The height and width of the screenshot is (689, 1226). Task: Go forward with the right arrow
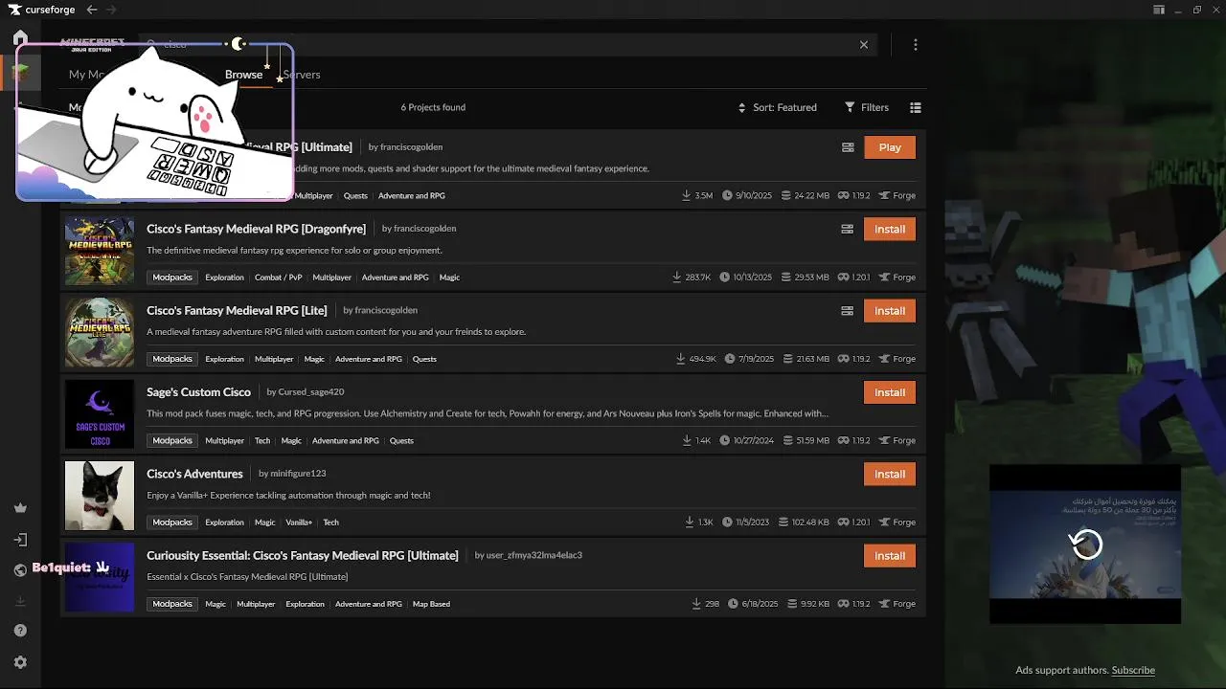111,10
